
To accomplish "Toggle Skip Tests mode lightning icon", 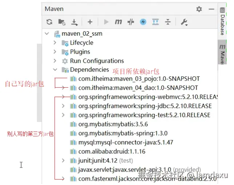I will click(143, 22).
